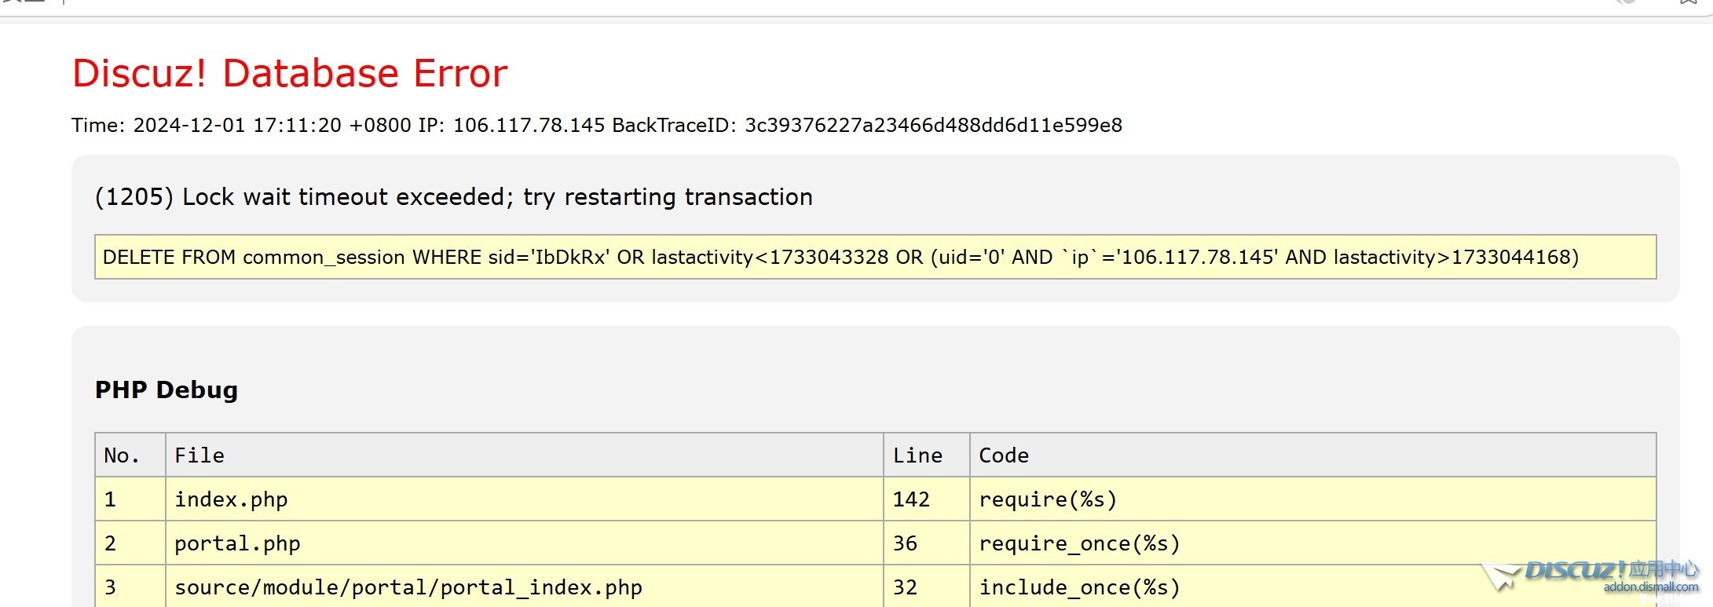Select the portal.php file cell
Screen dimensions: 1713x607
point(237,543)
